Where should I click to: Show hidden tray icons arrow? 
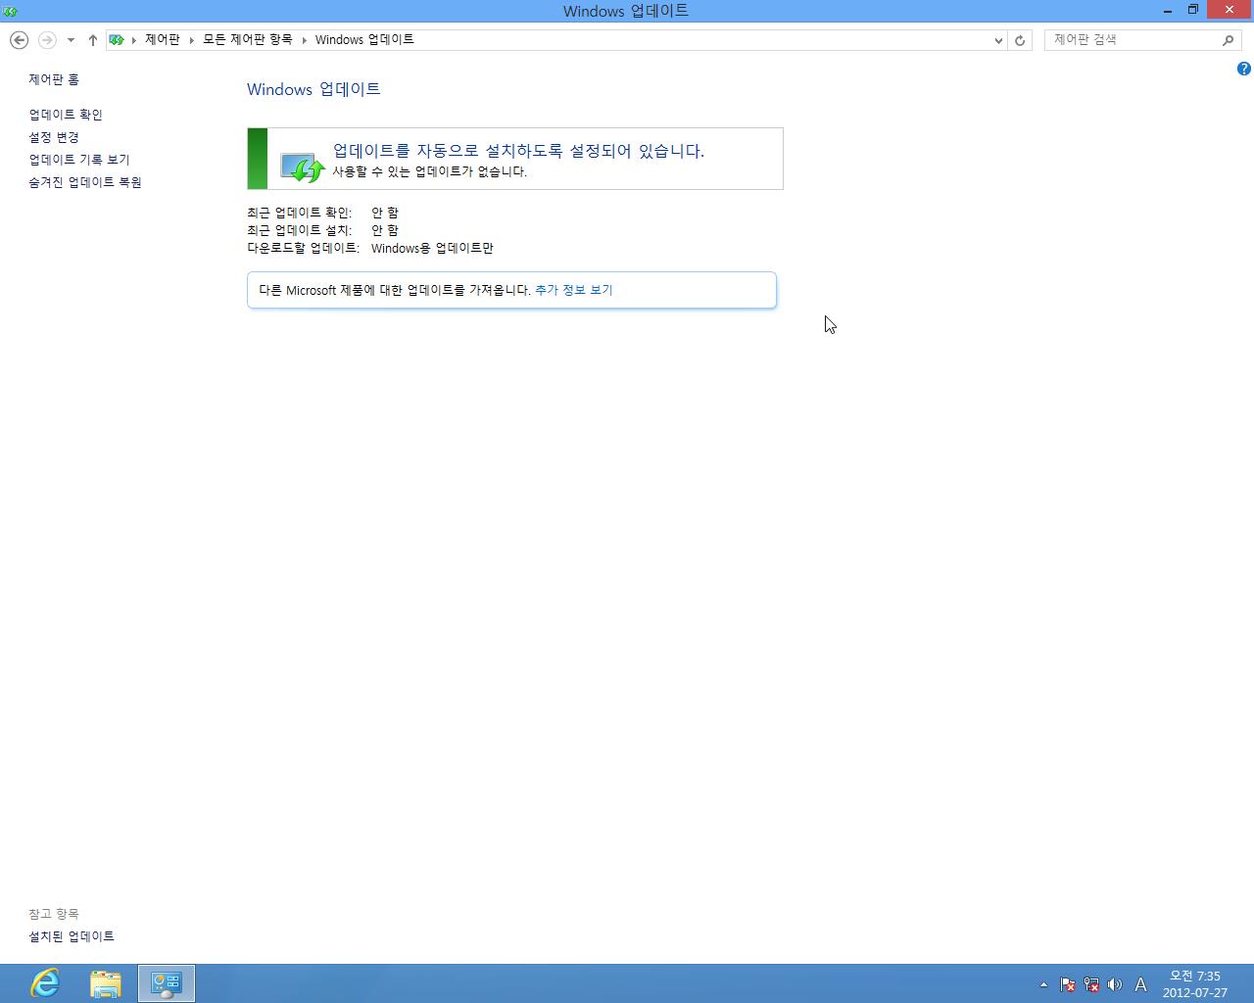(1043, 984)
